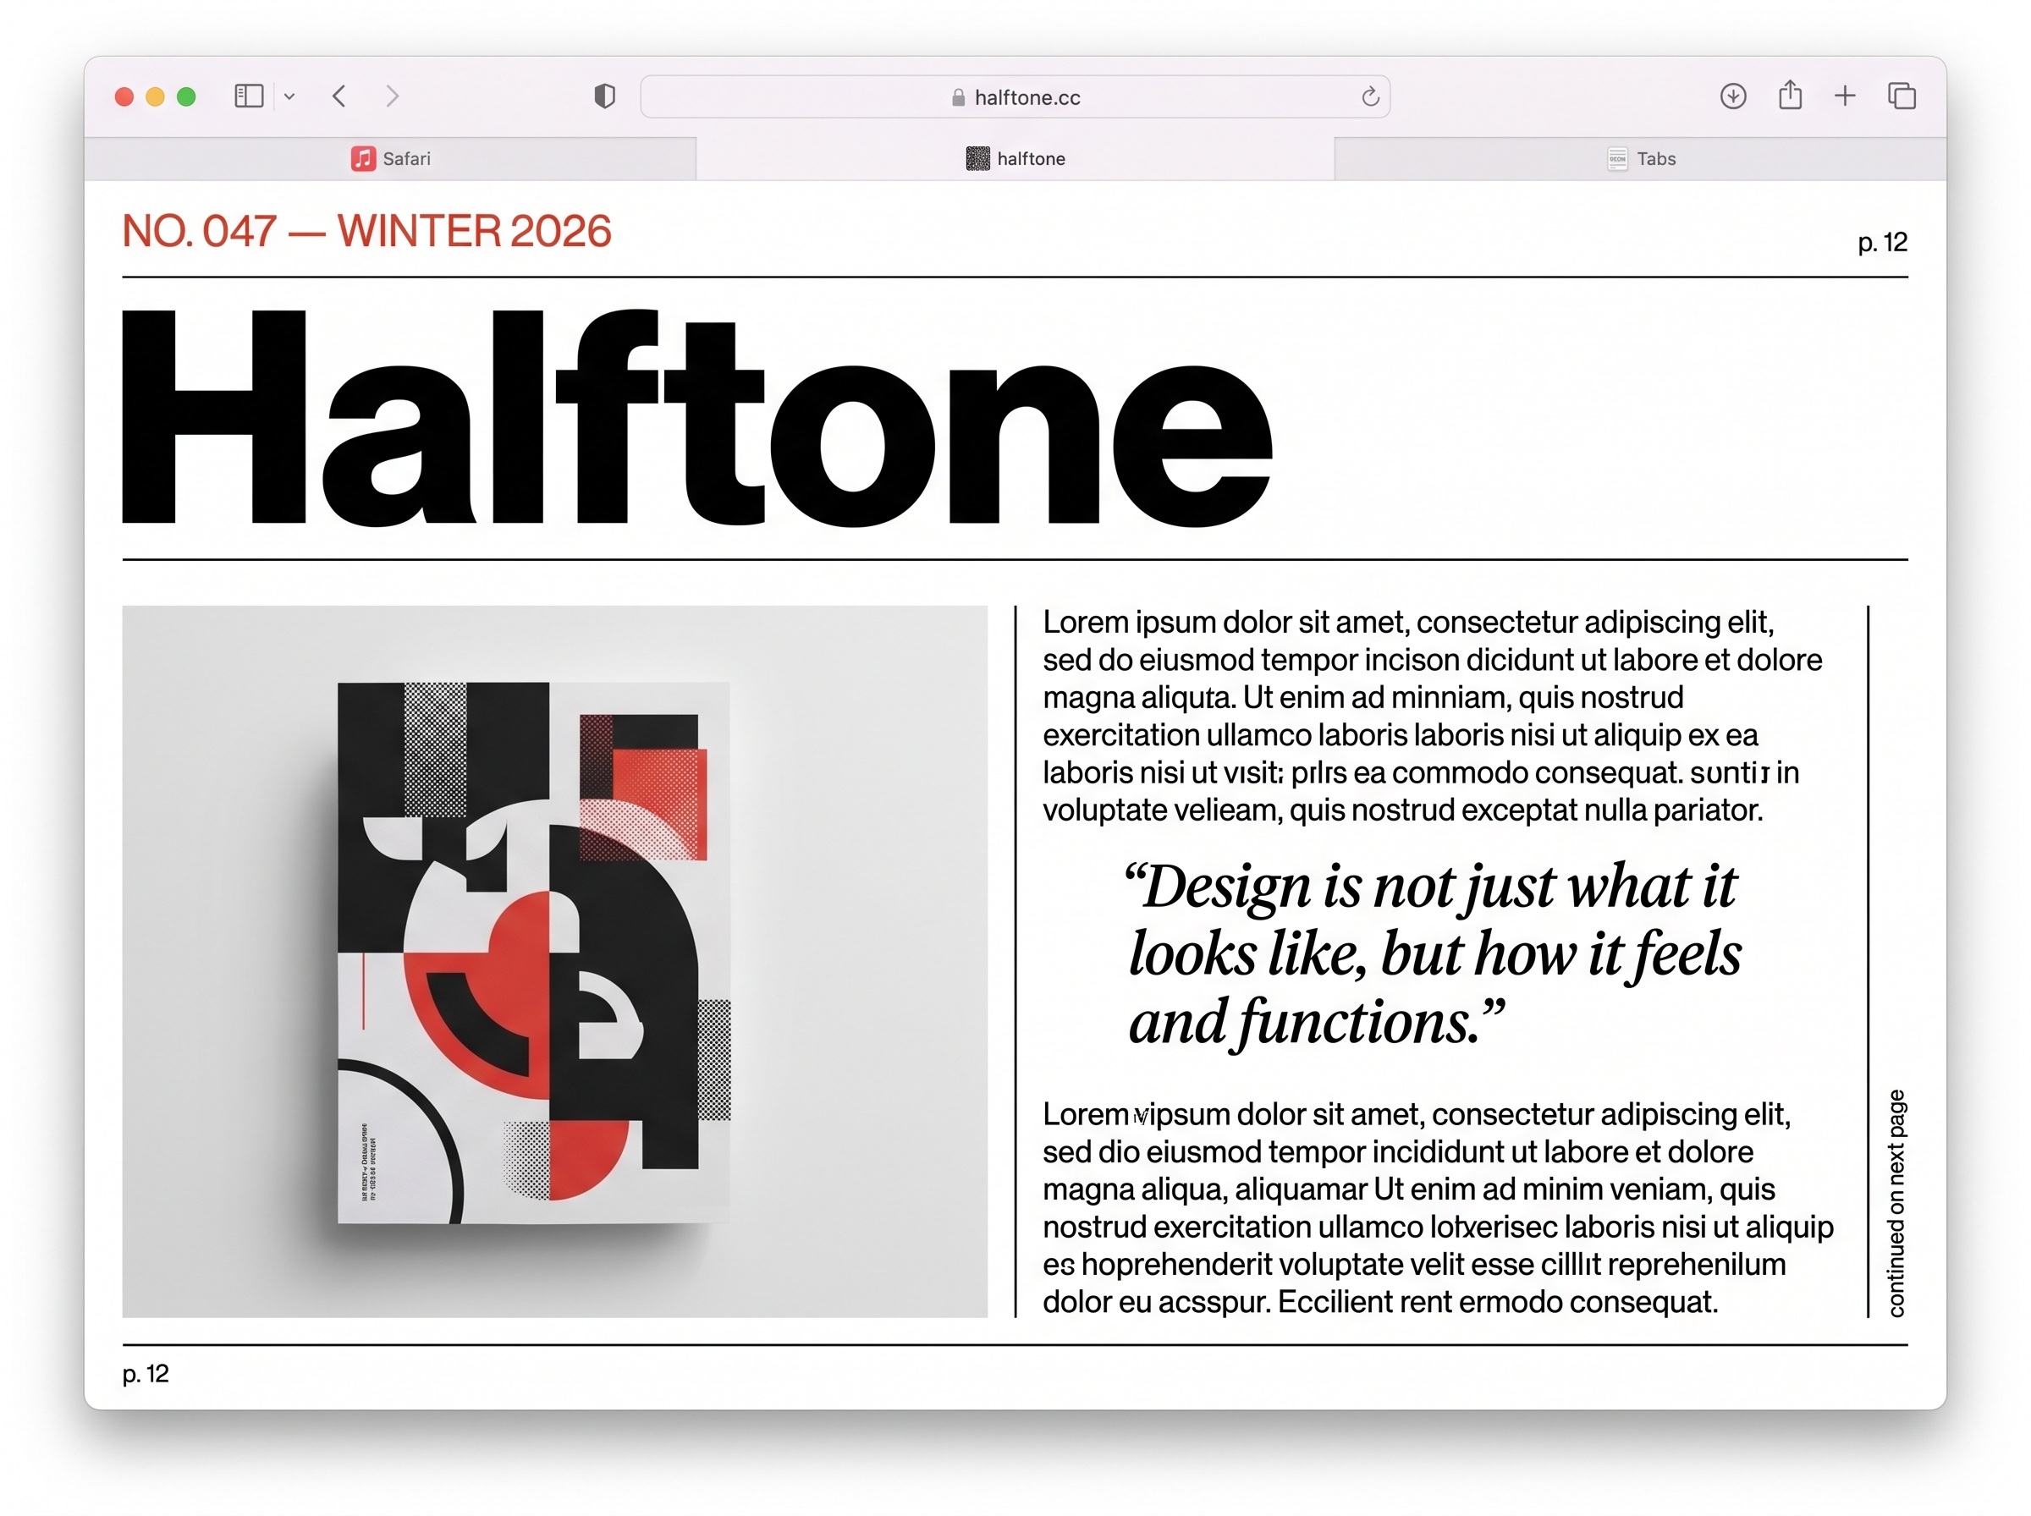This screenshot has width=2031, height=1516.
Task: Follow the continued on next page link
Action: coord(1896,1203)
